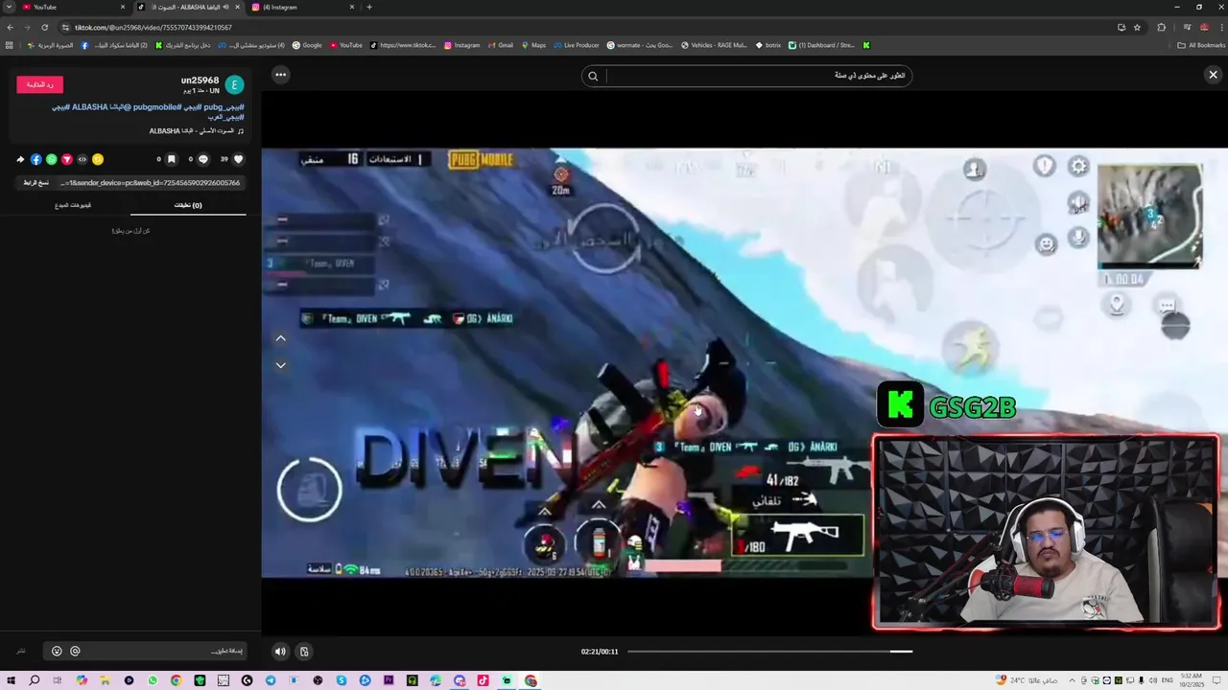Switch the ENG language indicator
Screen dimensions: 1228x690
tap(1168, 680)
